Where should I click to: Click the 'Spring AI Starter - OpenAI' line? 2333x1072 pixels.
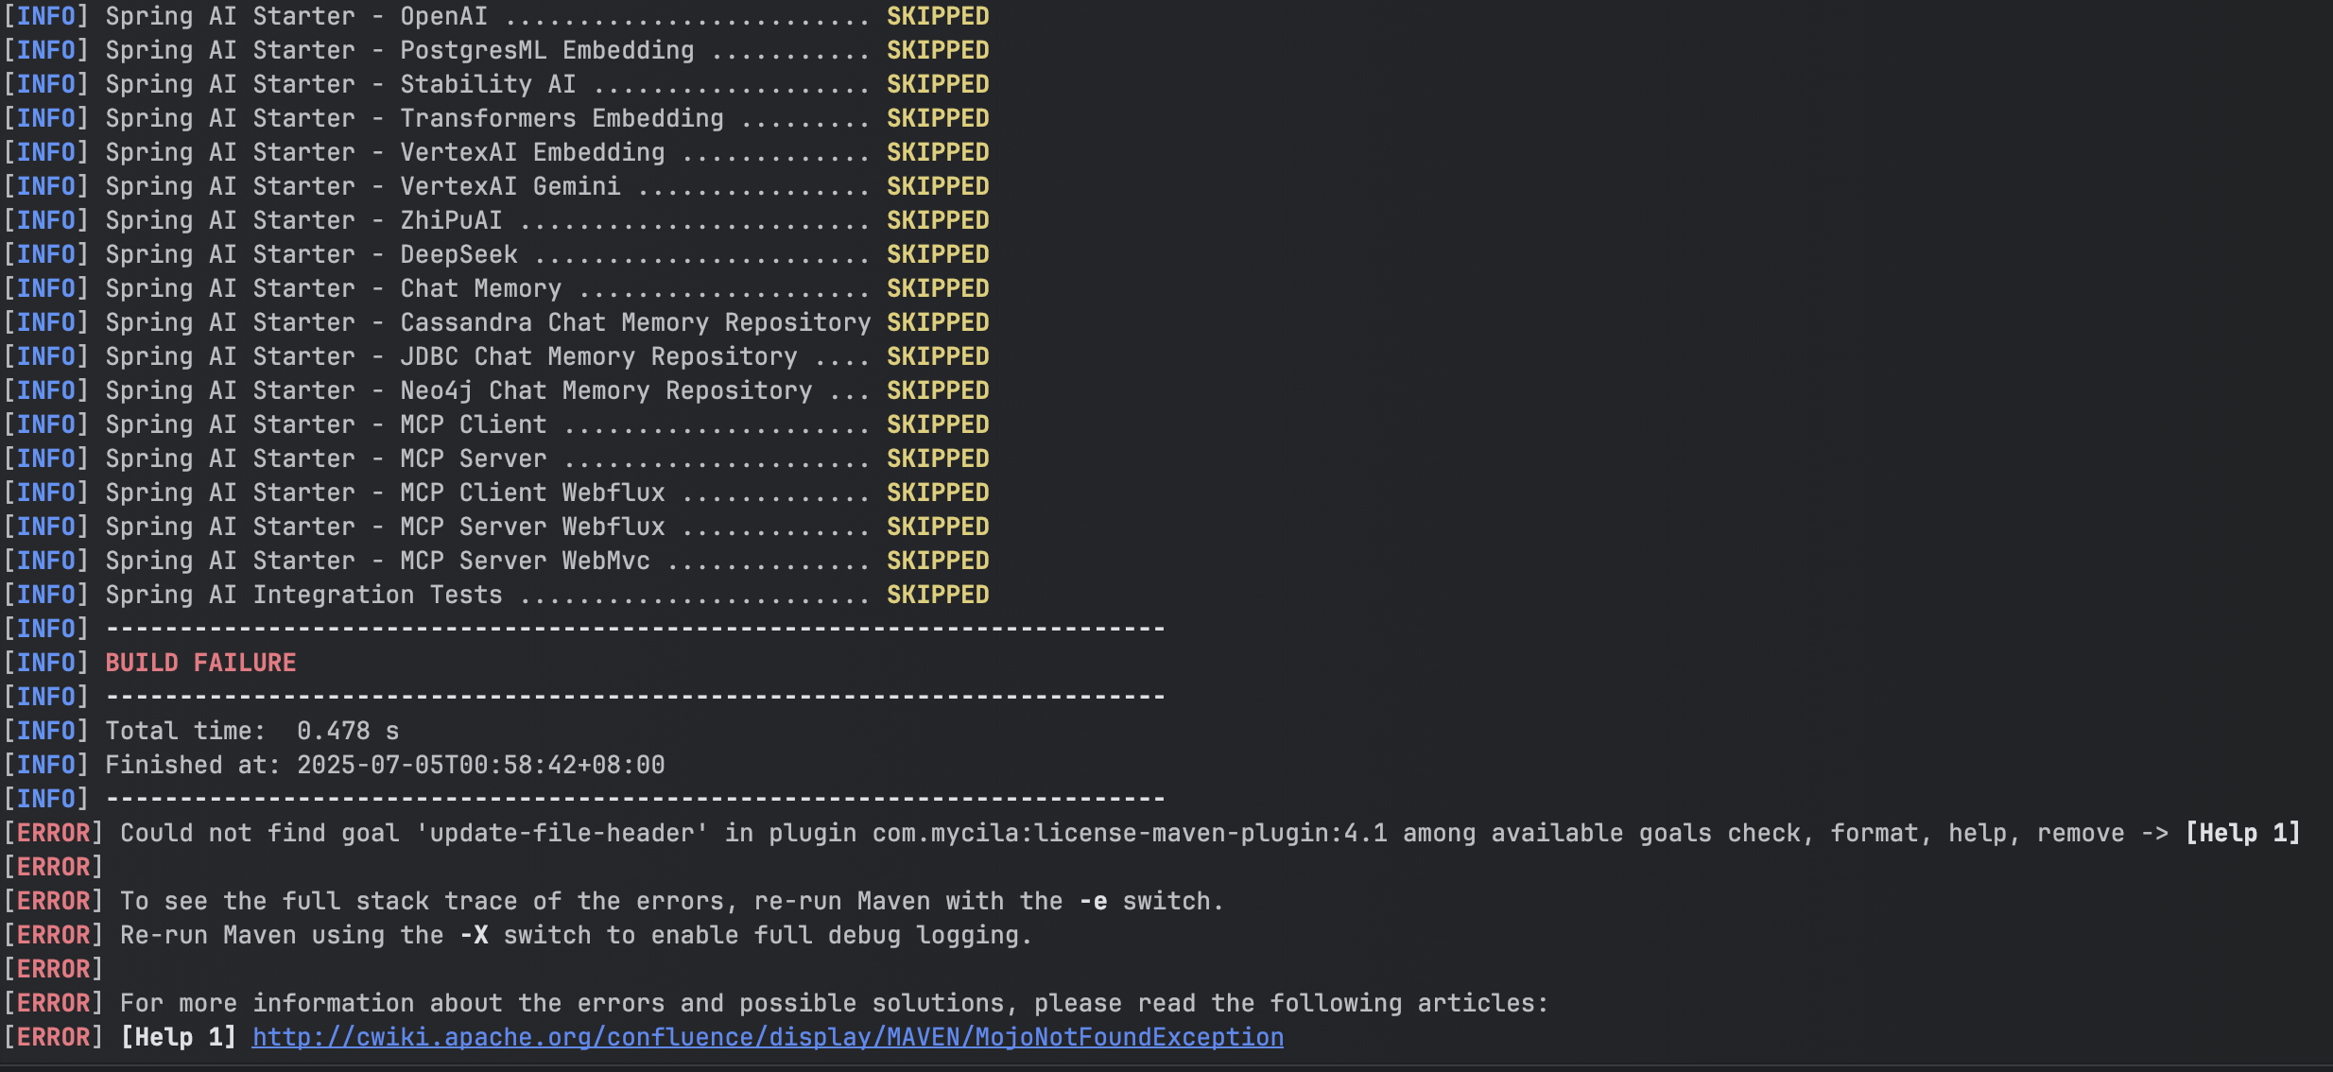click(x=496, y=16)
